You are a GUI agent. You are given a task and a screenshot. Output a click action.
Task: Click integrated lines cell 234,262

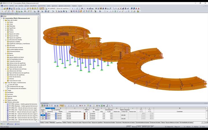[125, 119]
